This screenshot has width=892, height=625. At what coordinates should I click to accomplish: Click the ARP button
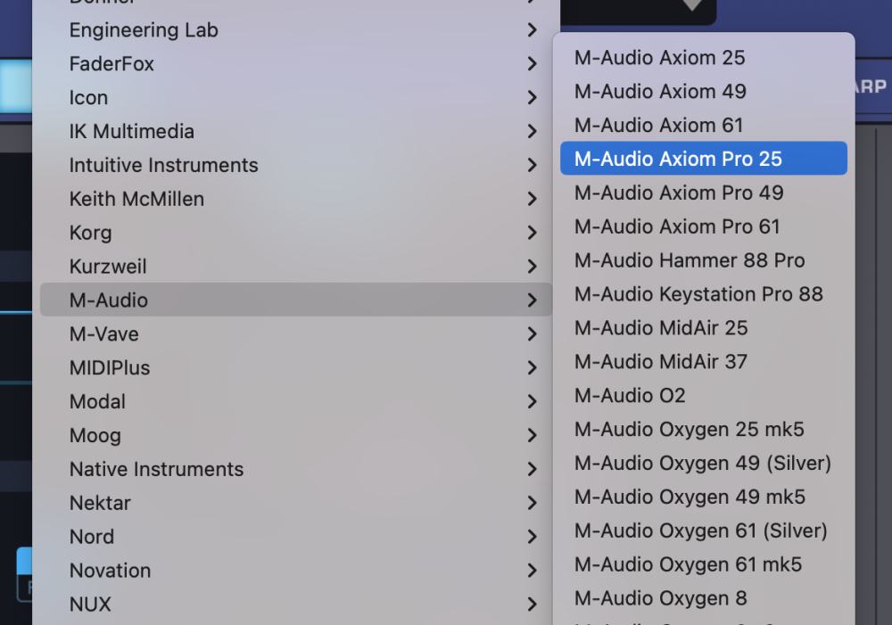(x=872, y=87)
